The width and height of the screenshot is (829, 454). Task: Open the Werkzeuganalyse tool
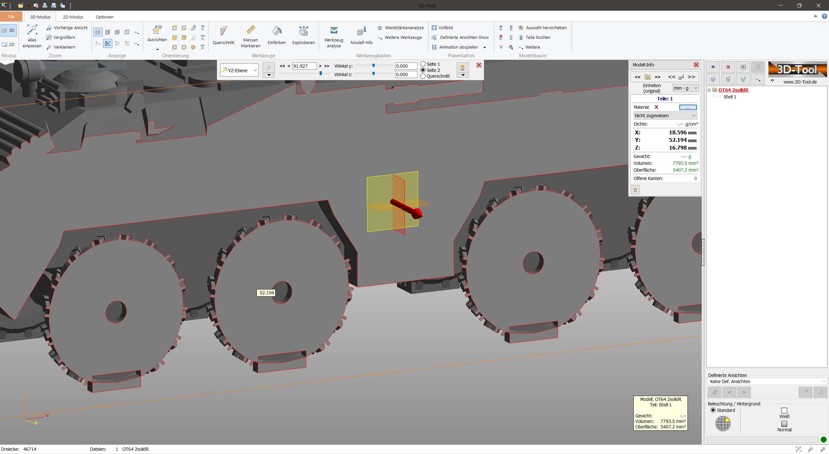coord(334,36)
